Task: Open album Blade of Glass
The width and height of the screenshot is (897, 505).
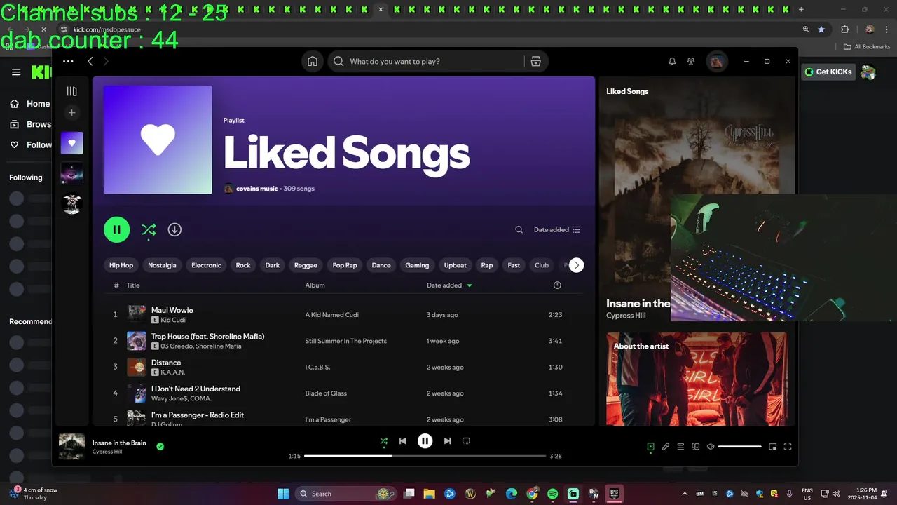Action: (326, 393)
